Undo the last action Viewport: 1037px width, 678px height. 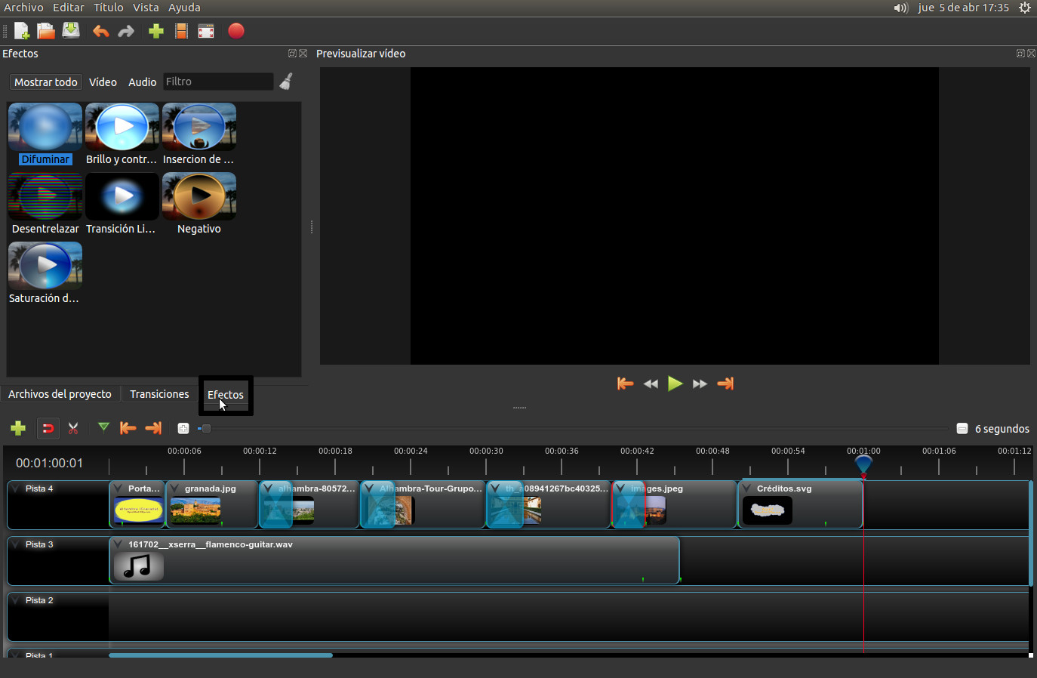tap(100, 31)
